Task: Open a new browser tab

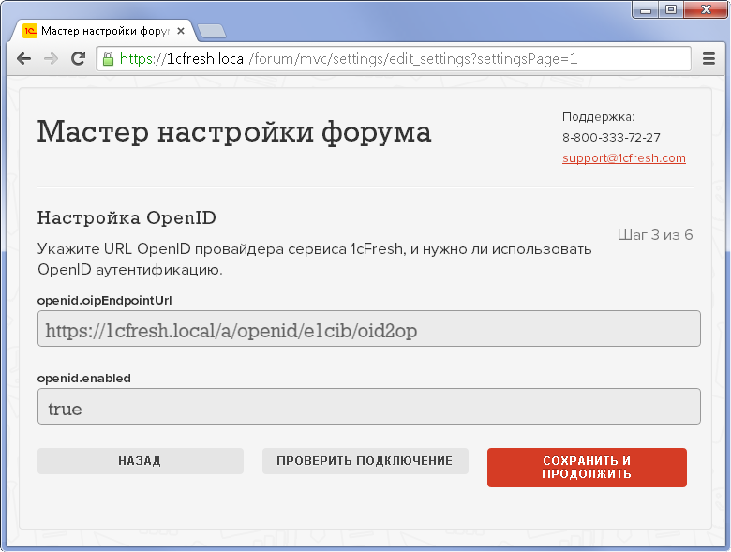Action: [212, 31]
